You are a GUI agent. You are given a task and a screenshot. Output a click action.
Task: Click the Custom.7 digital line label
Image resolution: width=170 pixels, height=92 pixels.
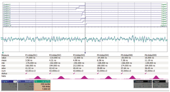tap(7, 19)
